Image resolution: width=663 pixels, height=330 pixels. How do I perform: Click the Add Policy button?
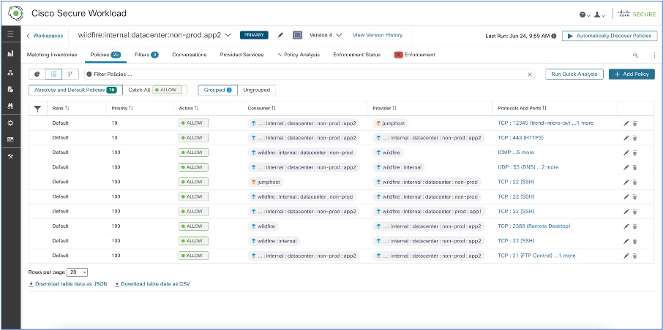(632, 74)
